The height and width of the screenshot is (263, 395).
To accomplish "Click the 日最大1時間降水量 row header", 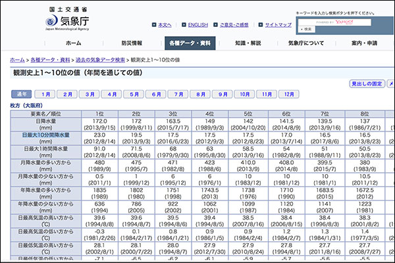I will tap(46, 152).
